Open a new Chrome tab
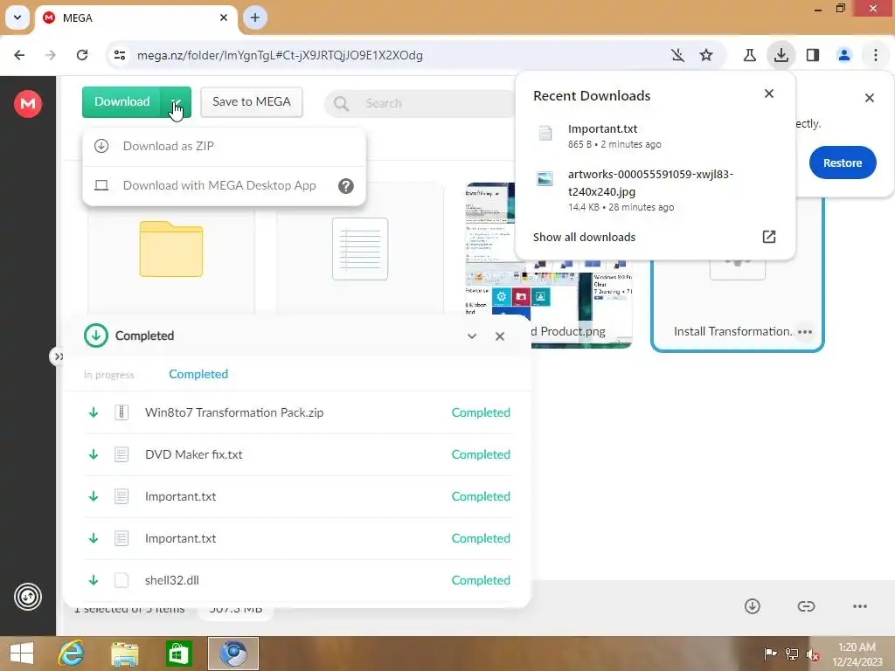 [x=255, y=17]
